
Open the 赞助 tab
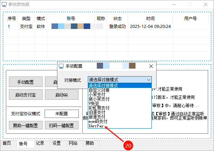[x=90, y=143]
